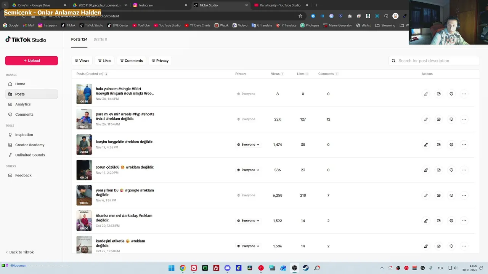Edit the '#kanka mın evi' post
The width and height of the screenshot is (488, 274).
(x=426, y=221)
